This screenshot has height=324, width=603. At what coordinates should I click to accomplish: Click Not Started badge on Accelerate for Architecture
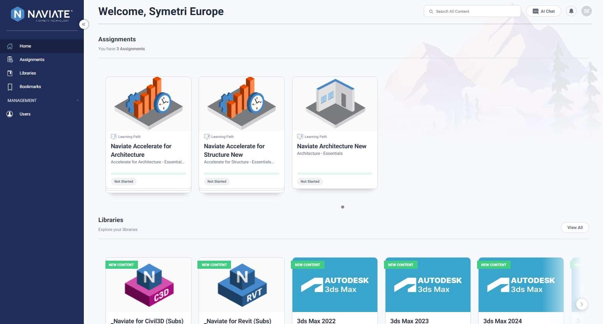tap(124, 182)
